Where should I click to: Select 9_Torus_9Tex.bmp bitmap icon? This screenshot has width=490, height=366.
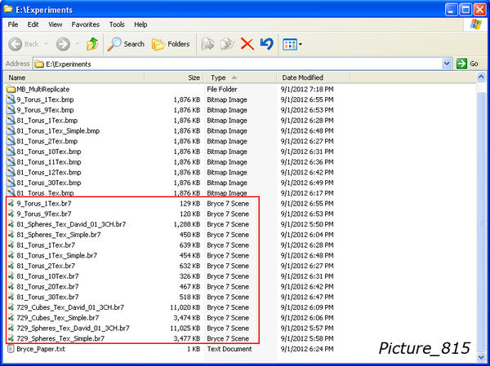[x=11, y=110]
